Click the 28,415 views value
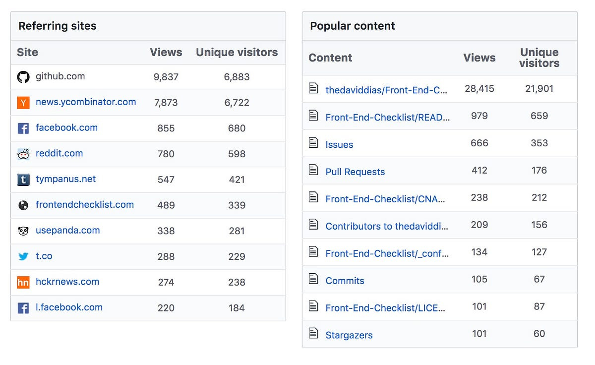Screen dimensions: 595x365 [479, 89]
